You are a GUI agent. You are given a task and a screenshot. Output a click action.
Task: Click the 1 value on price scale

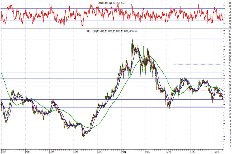tap(230, 146)
